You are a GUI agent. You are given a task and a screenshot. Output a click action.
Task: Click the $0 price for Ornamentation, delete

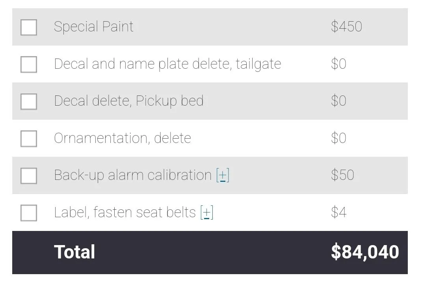338,138
